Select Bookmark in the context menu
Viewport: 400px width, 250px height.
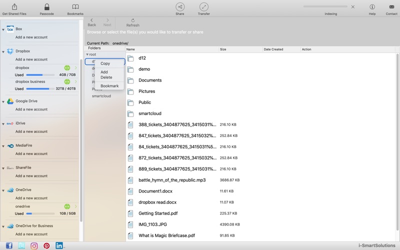[109, 86]
